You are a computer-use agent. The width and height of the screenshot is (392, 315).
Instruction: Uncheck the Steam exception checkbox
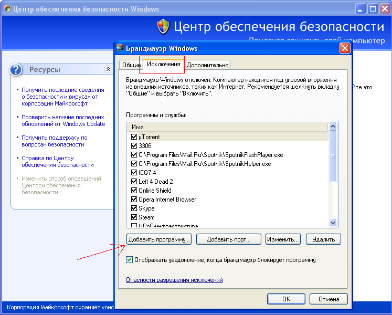coord(134,217)
